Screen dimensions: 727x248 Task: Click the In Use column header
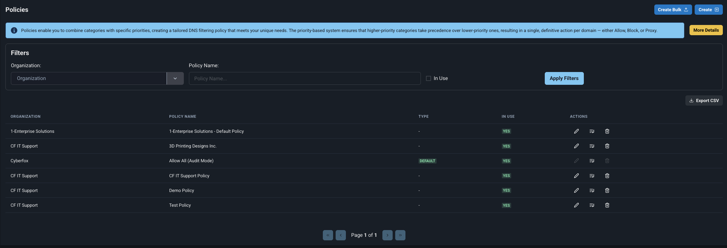508,116
